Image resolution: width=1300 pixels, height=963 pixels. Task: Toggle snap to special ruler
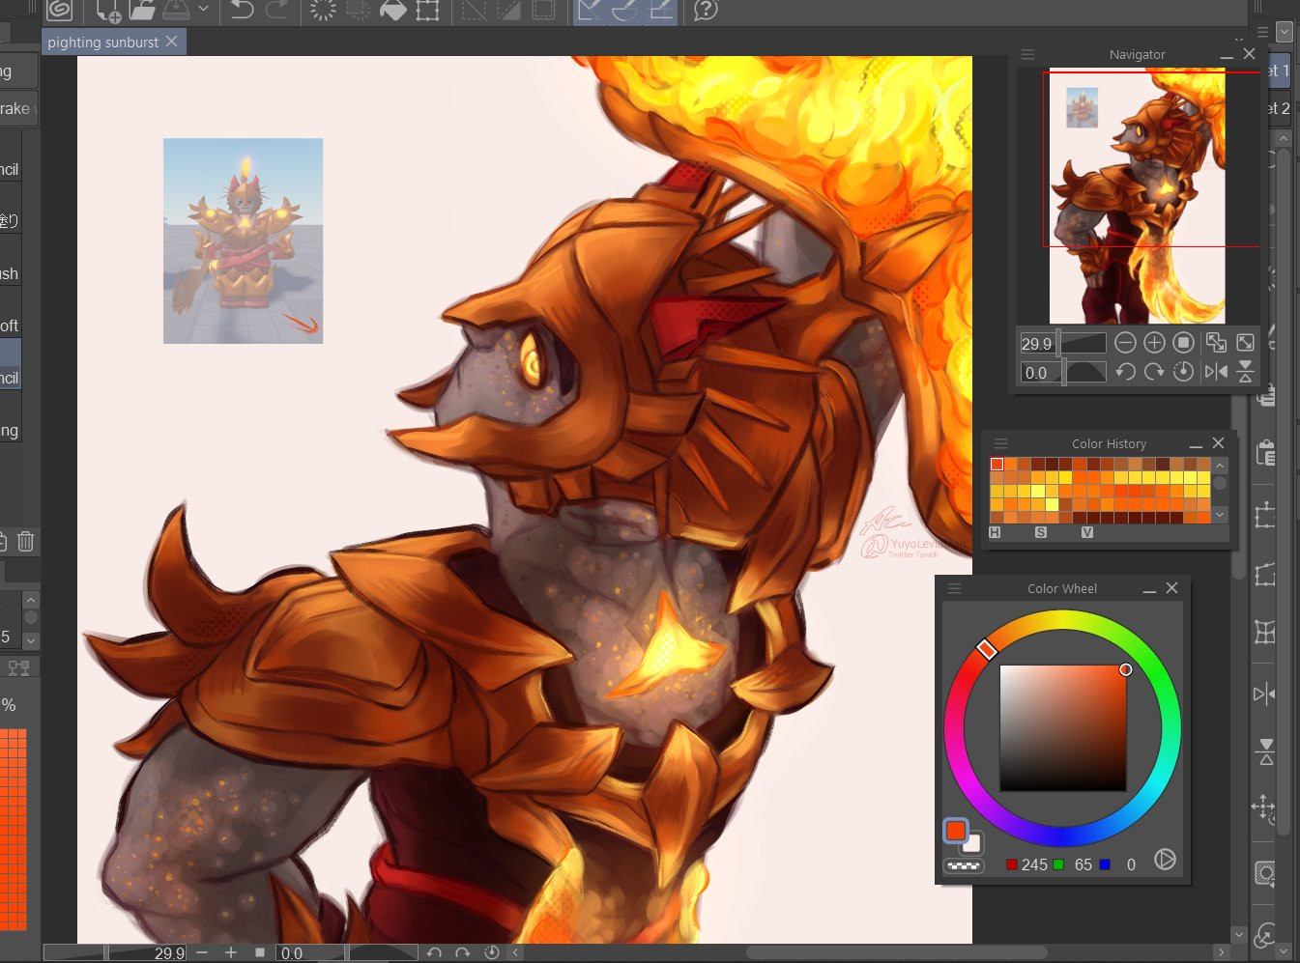point(624,10)
